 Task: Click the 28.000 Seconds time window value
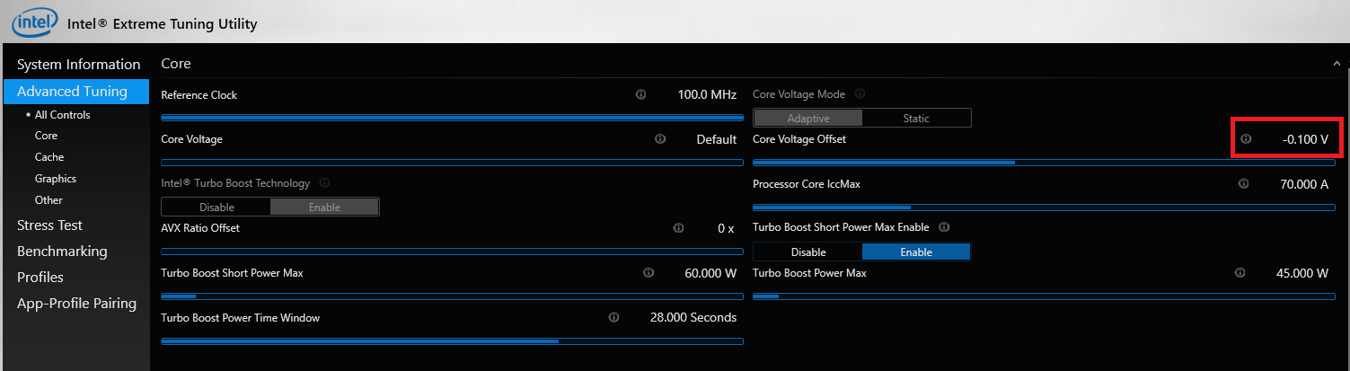(x=693, y=317)
